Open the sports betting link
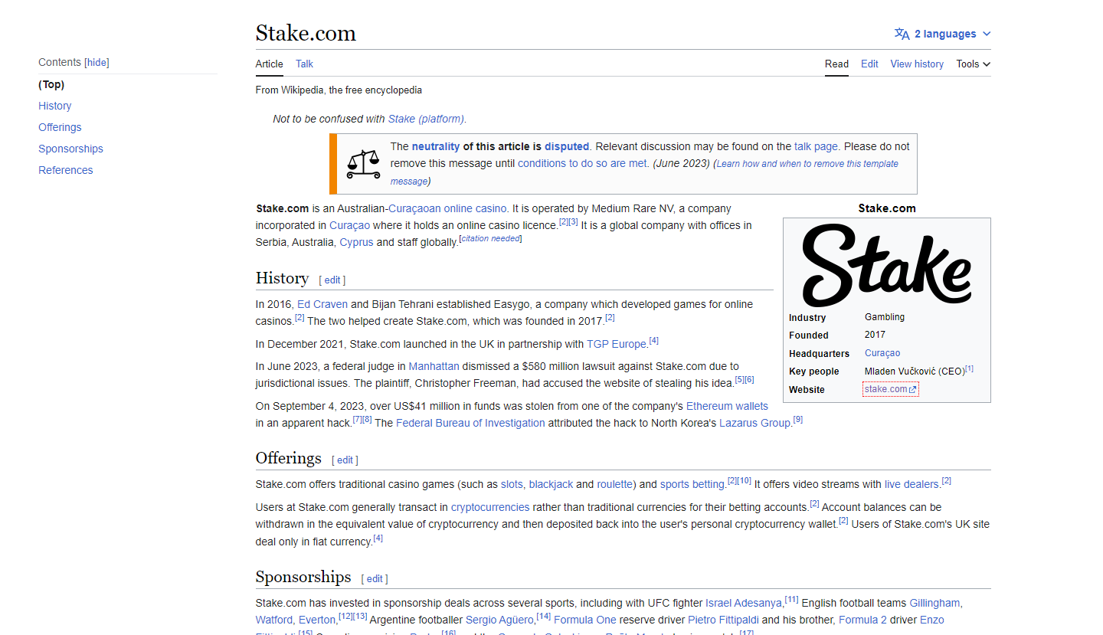The width and height of the screenshot is (1103, 635). coord(692,484)
